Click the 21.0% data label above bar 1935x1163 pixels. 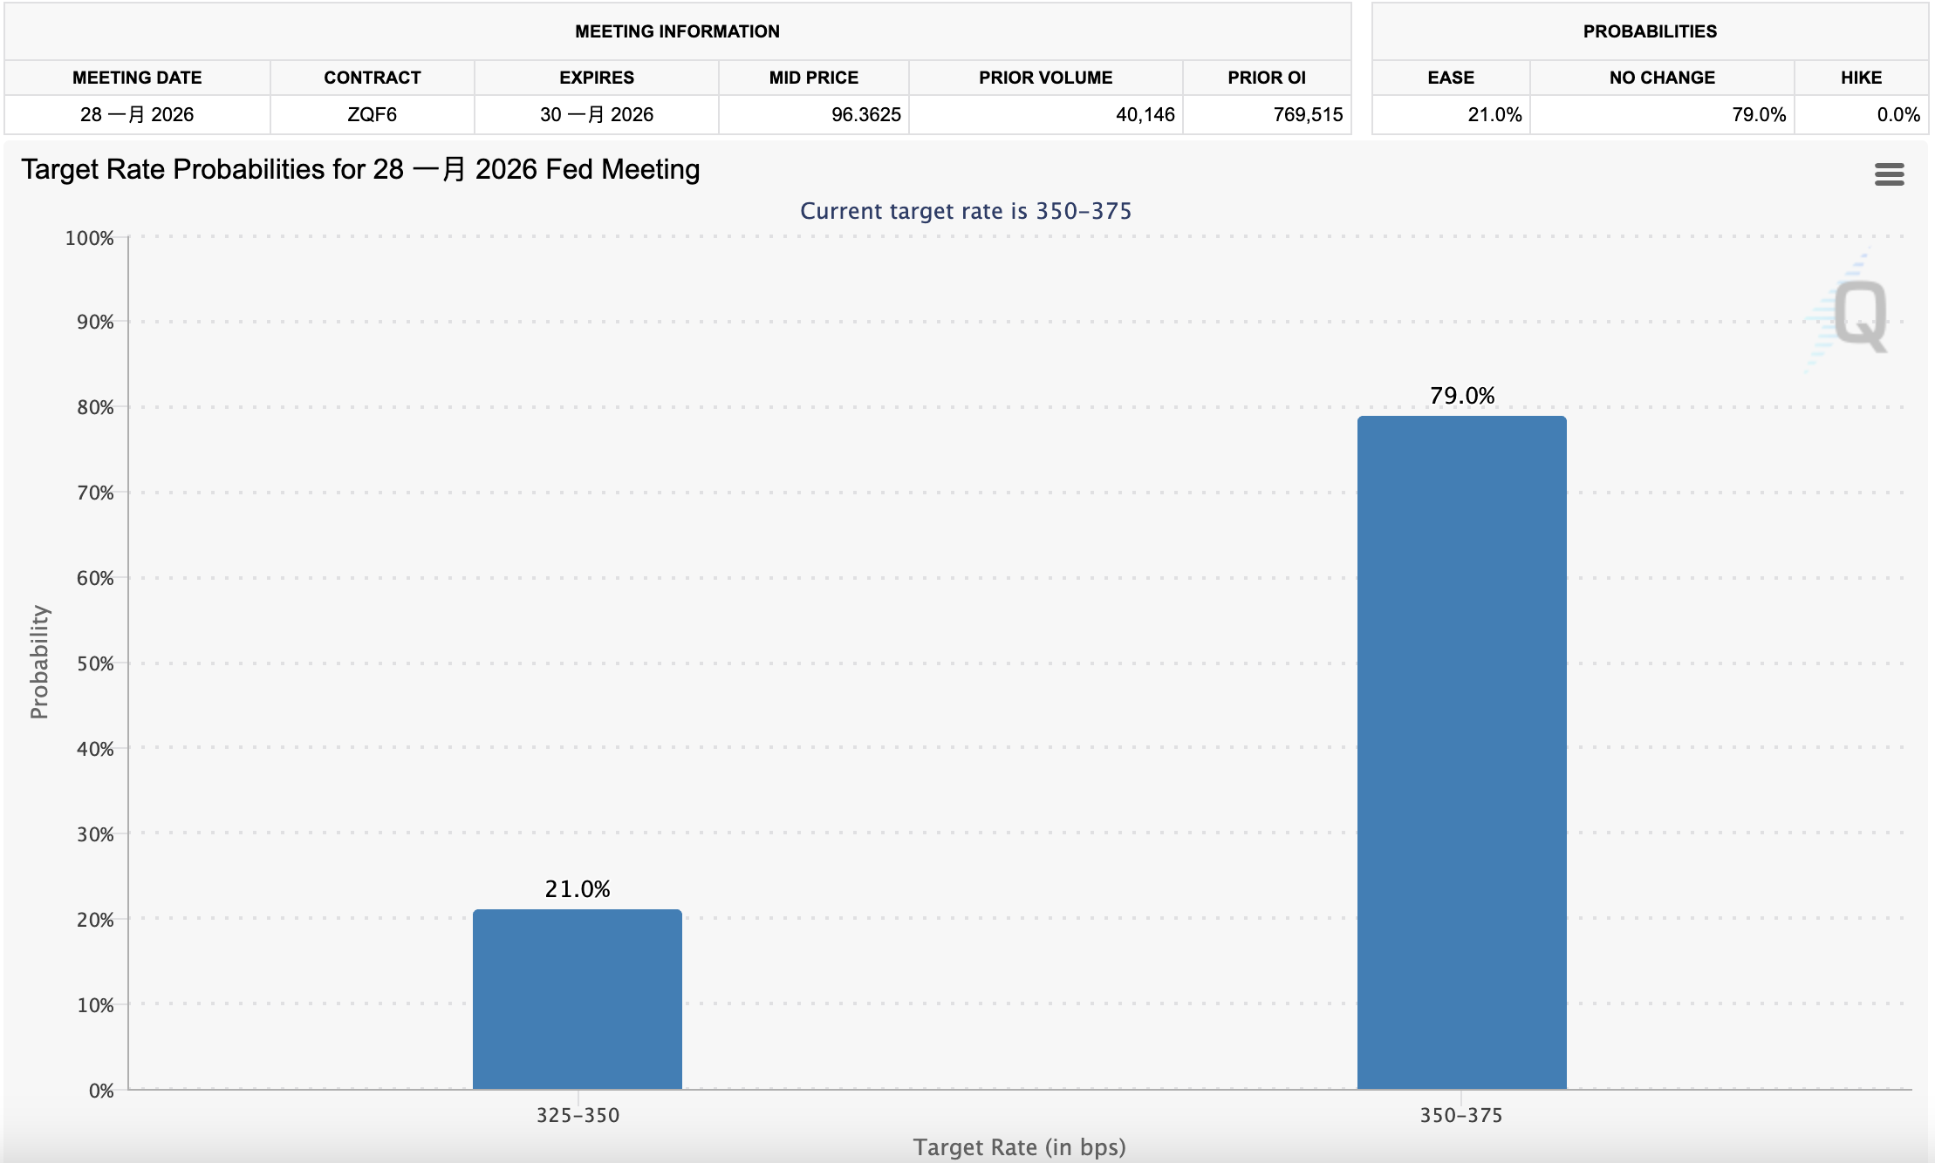point(577,889)
